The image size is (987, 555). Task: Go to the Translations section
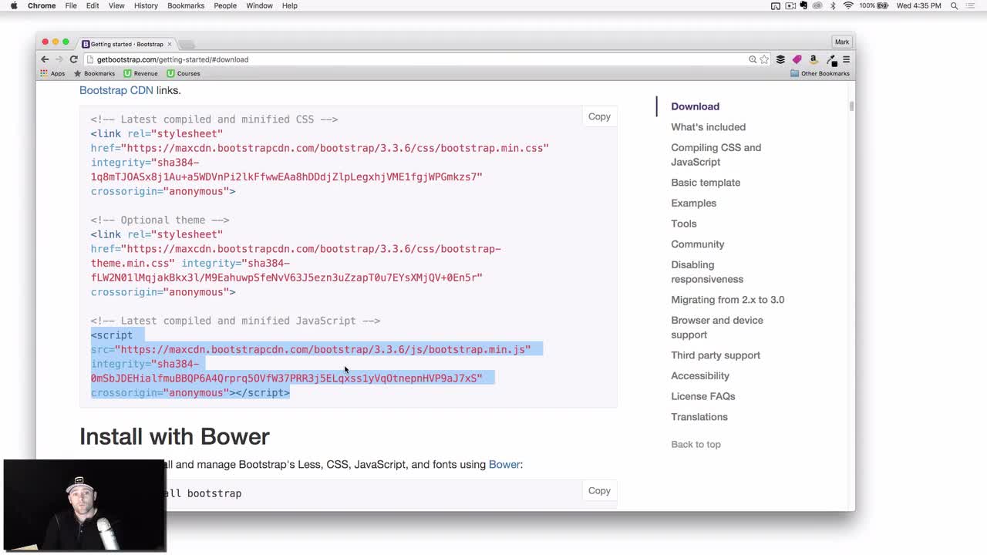pyautogui.click(x=699, y=417)
